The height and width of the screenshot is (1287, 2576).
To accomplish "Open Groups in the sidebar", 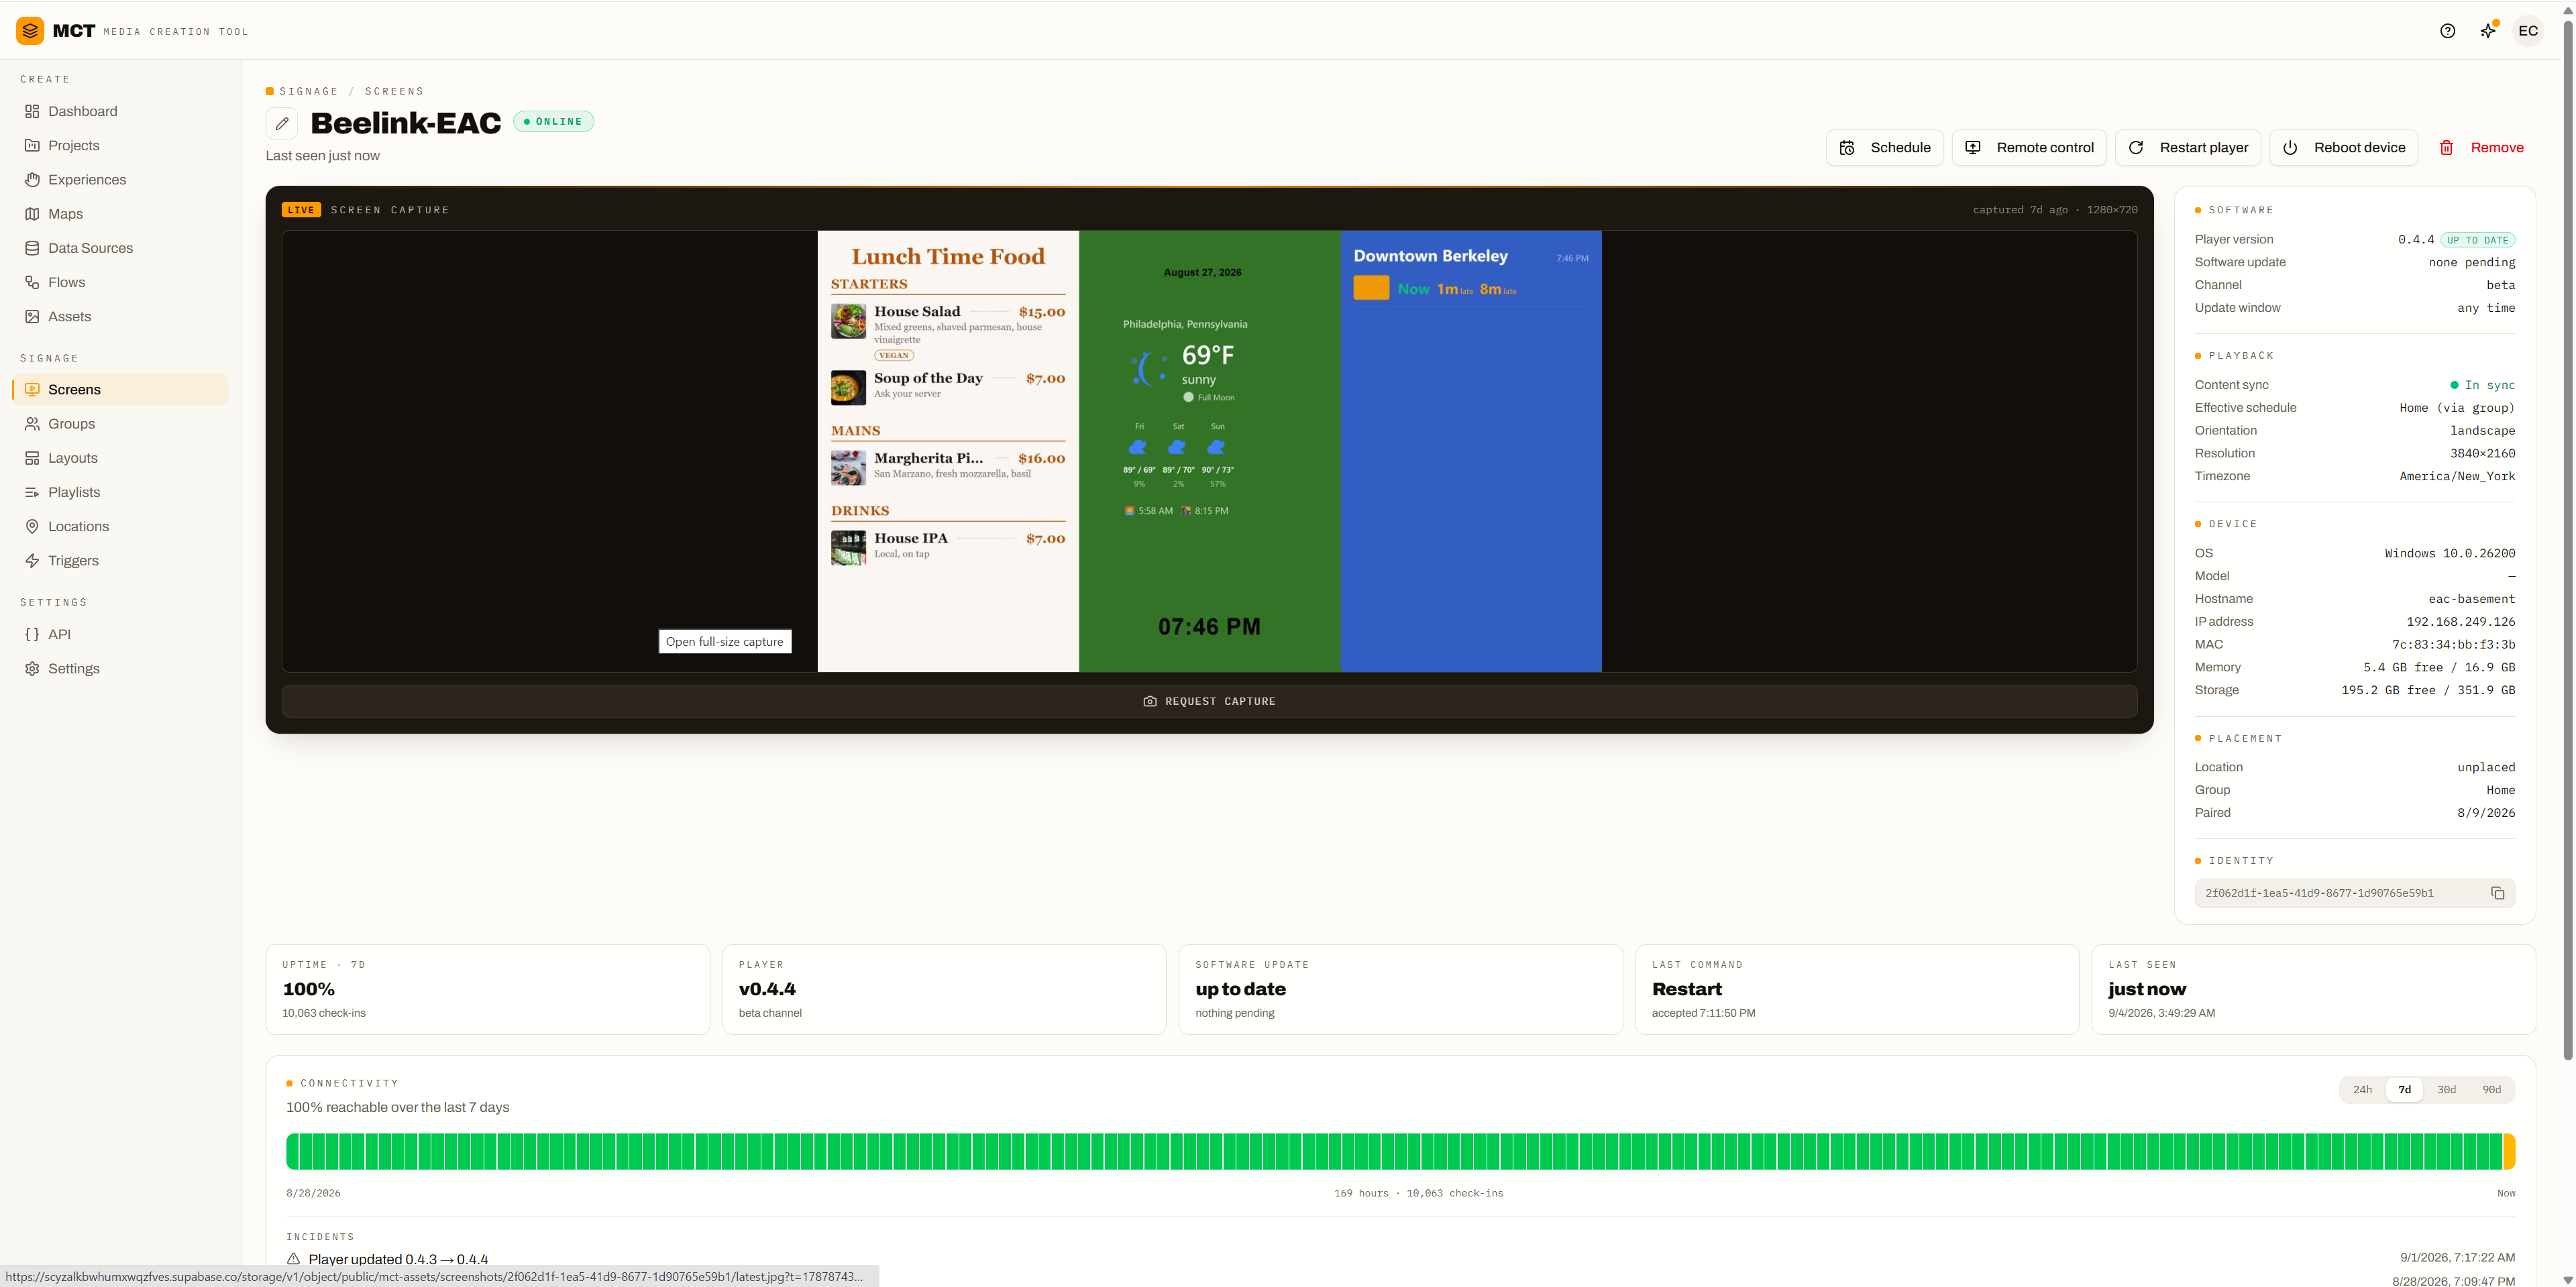I will coord(120,424).
